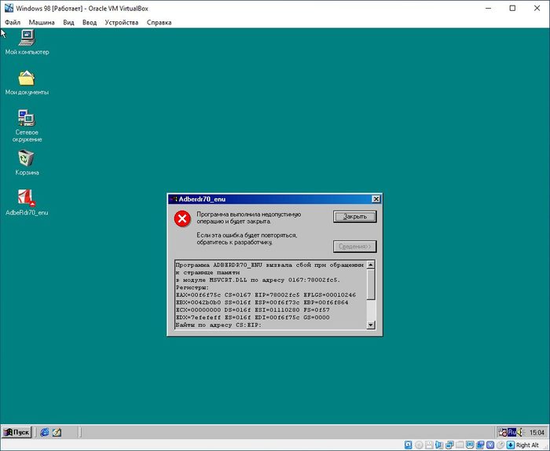Open the Вид menu
Screen dimensions: 550x451
coord(68,23)
